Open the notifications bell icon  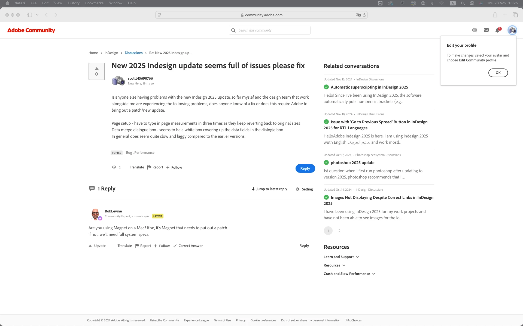coord(497,30)
